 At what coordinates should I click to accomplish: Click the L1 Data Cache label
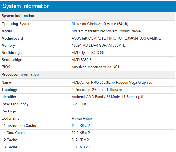(x=14, y=133)
